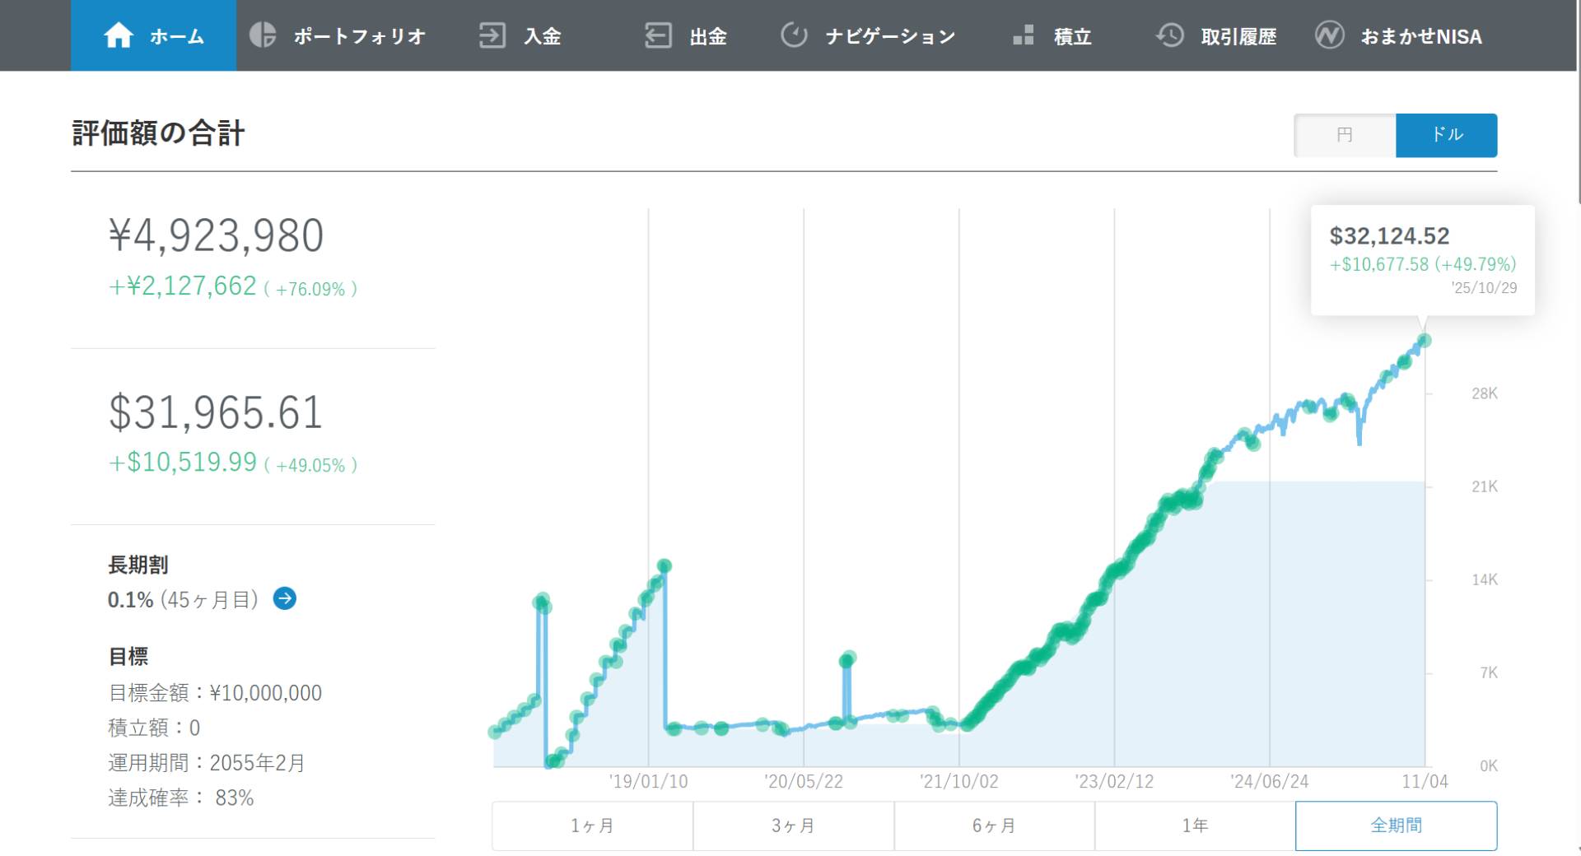Open the ポートフォリオ menu item
The height and width of the screenshot is (856, 1581).
(359, 36)
